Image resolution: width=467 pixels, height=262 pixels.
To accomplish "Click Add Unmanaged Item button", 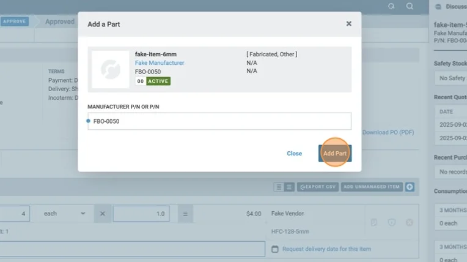I will (372, 187).
